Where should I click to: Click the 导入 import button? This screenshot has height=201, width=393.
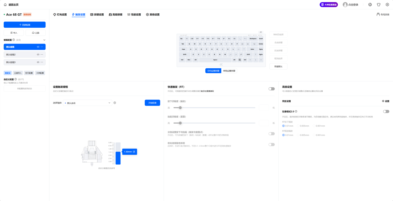[14, 33]
